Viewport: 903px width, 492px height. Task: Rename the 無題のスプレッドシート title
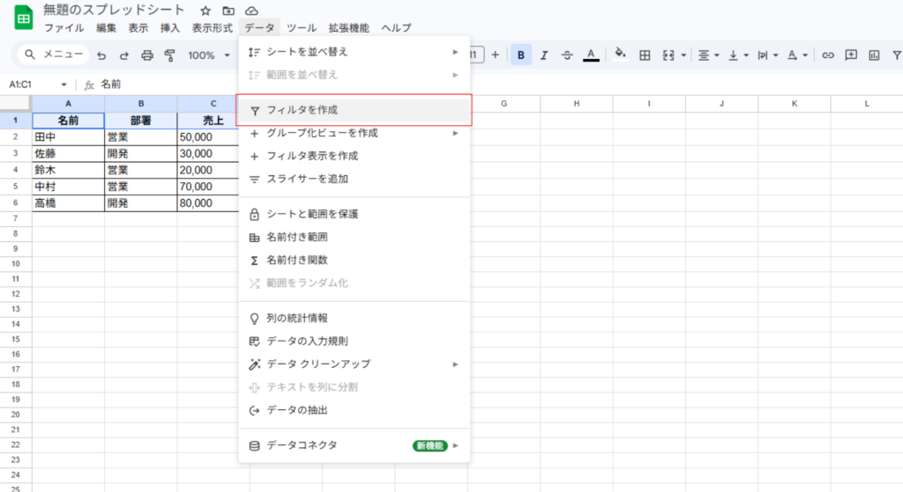pyautogui.click(x=114, y=10)
